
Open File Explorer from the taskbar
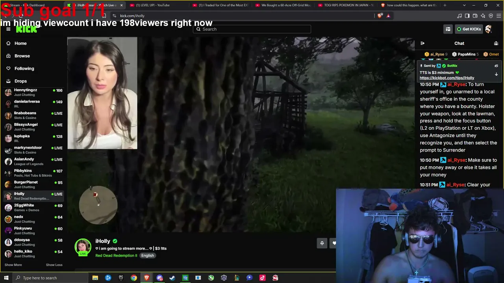pos(95,278)
